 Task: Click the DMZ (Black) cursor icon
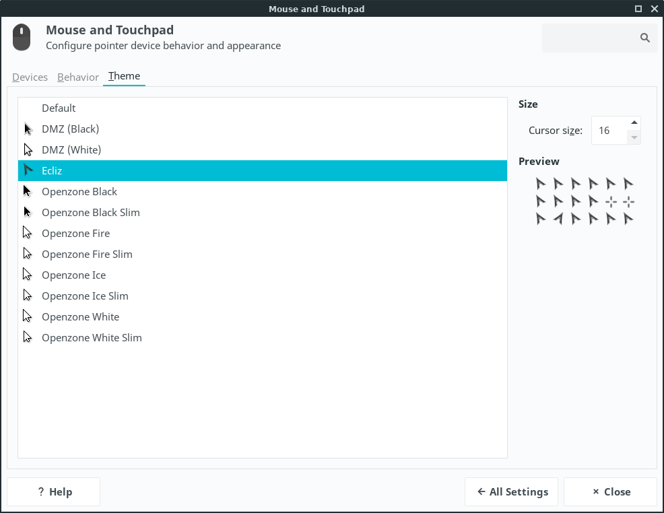(28, 129)
